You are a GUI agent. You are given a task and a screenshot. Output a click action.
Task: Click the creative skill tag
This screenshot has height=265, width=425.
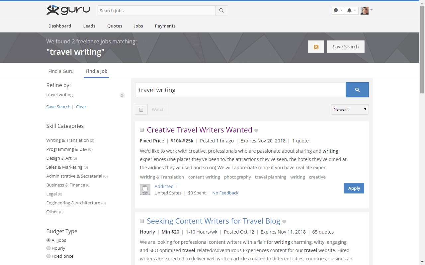(317, 177)
